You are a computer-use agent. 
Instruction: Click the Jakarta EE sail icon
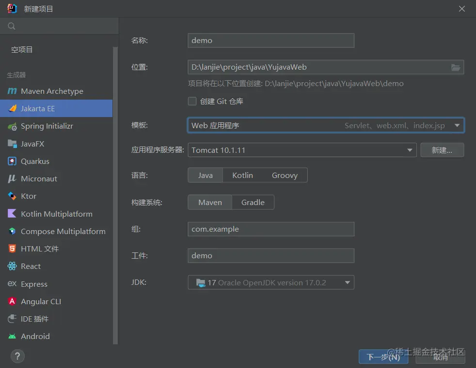tap(12, 108)
